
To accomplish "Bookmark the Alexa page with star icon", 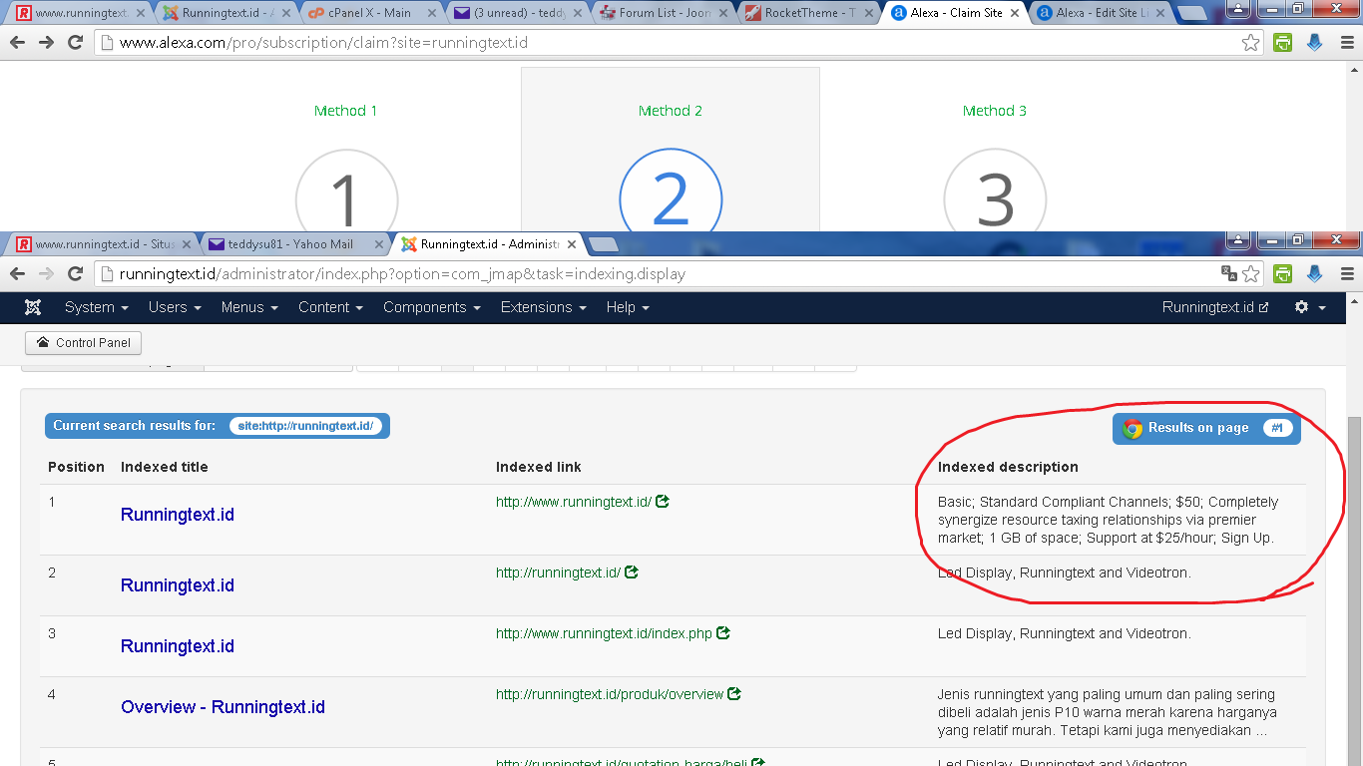I will click(1250, 43).
